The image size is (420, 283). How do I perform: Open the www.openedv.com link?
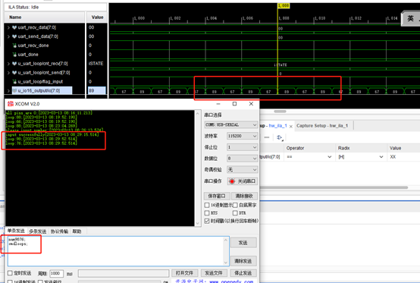tap(231, 281)
